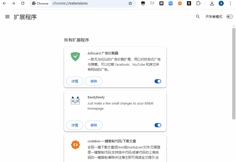Open the codebox extension from the toolbar
The height and width of the screenshot is (162, 236).
tap(180, 3)
